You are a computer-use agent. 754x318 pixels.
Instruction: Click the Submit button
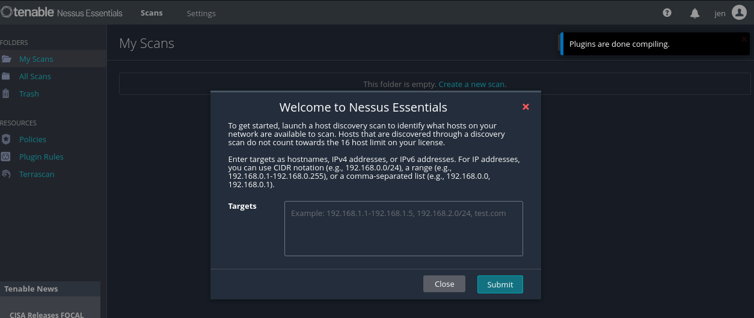[500, 284]
